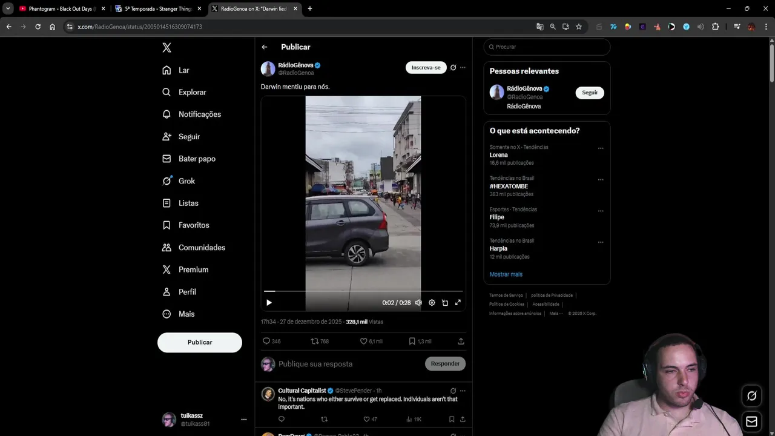Reply to Cultural Capitalist's comment
775x436 pixels.
pyautogui.click(x=282, y=419)
